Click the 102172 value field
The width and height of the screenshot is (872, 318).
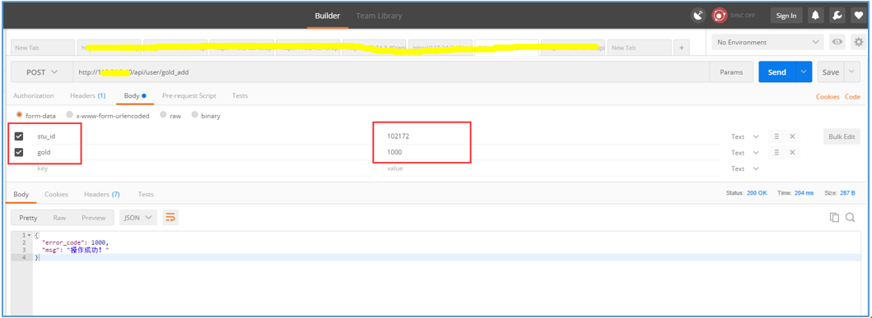(551, 136)
